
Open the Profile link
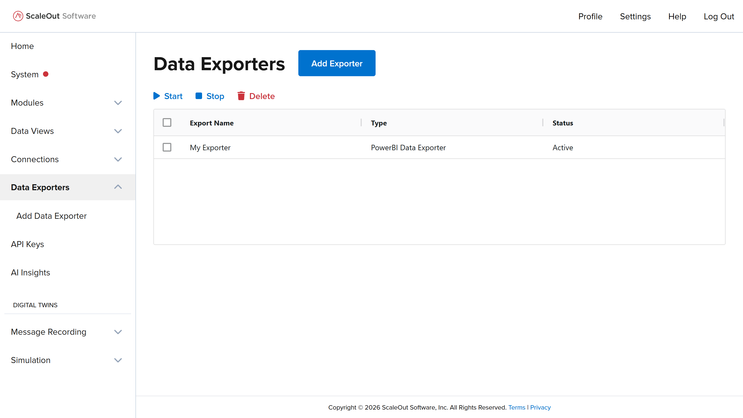(x=590, y=16)
